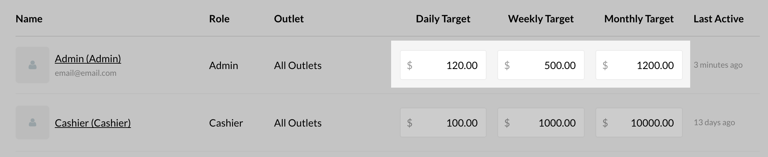Click the "13 days ago" last active text
Image resolution: width=768 pixels, height=157 pixels.
click(714, 122)
